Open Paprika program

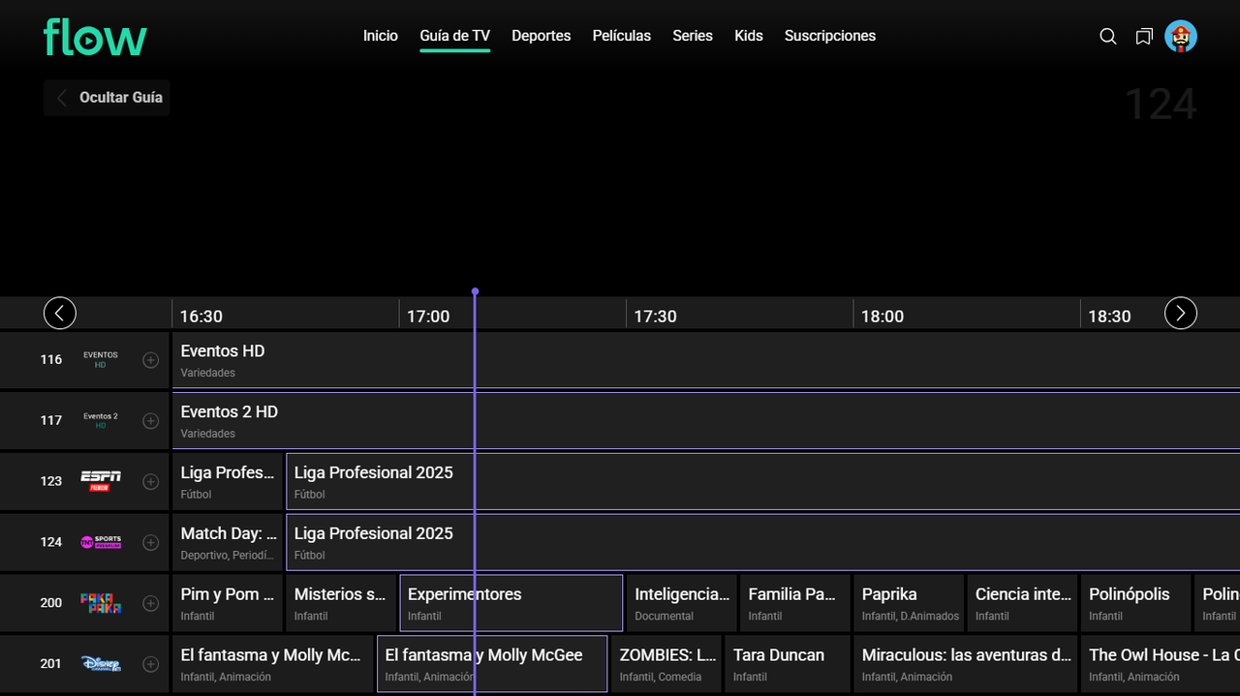(x=909, y=603)
